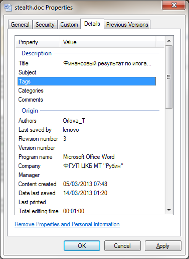The width and height of the screenshot is (189, 259).
Task: Click the Title value starting with Финансовый
Action: tap(107, 63)
